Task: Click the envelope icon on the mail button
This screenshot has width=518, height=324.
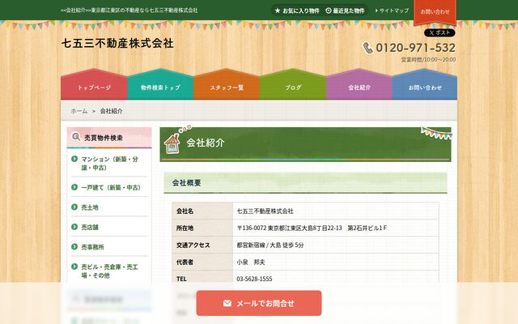Action: coord(227,303)
